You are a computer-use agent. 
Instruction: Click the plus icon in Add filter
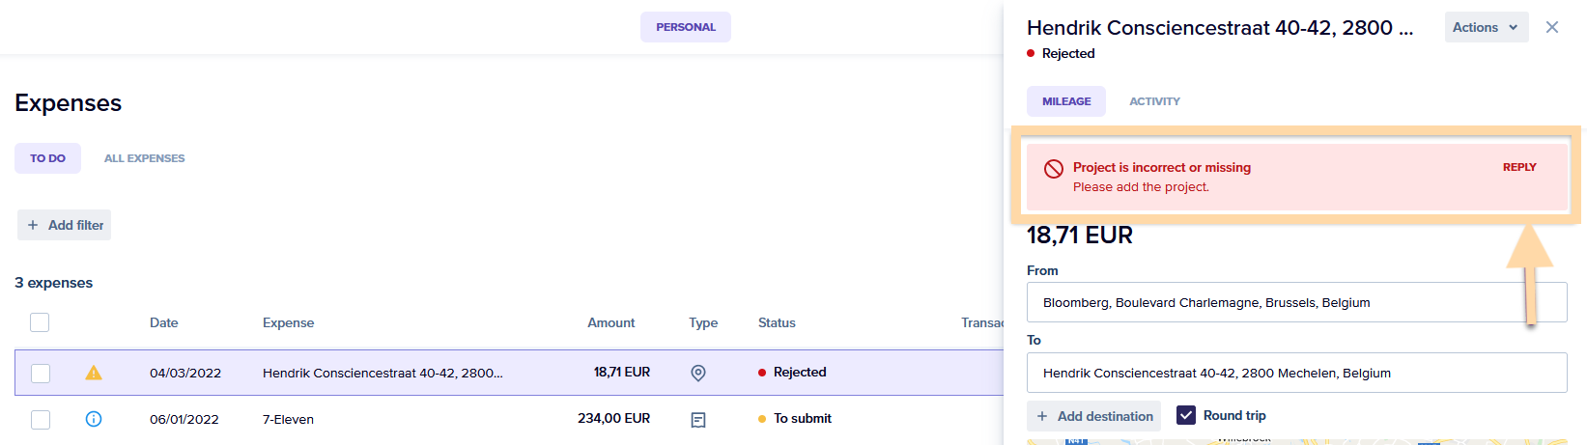(x=33, y=225)
